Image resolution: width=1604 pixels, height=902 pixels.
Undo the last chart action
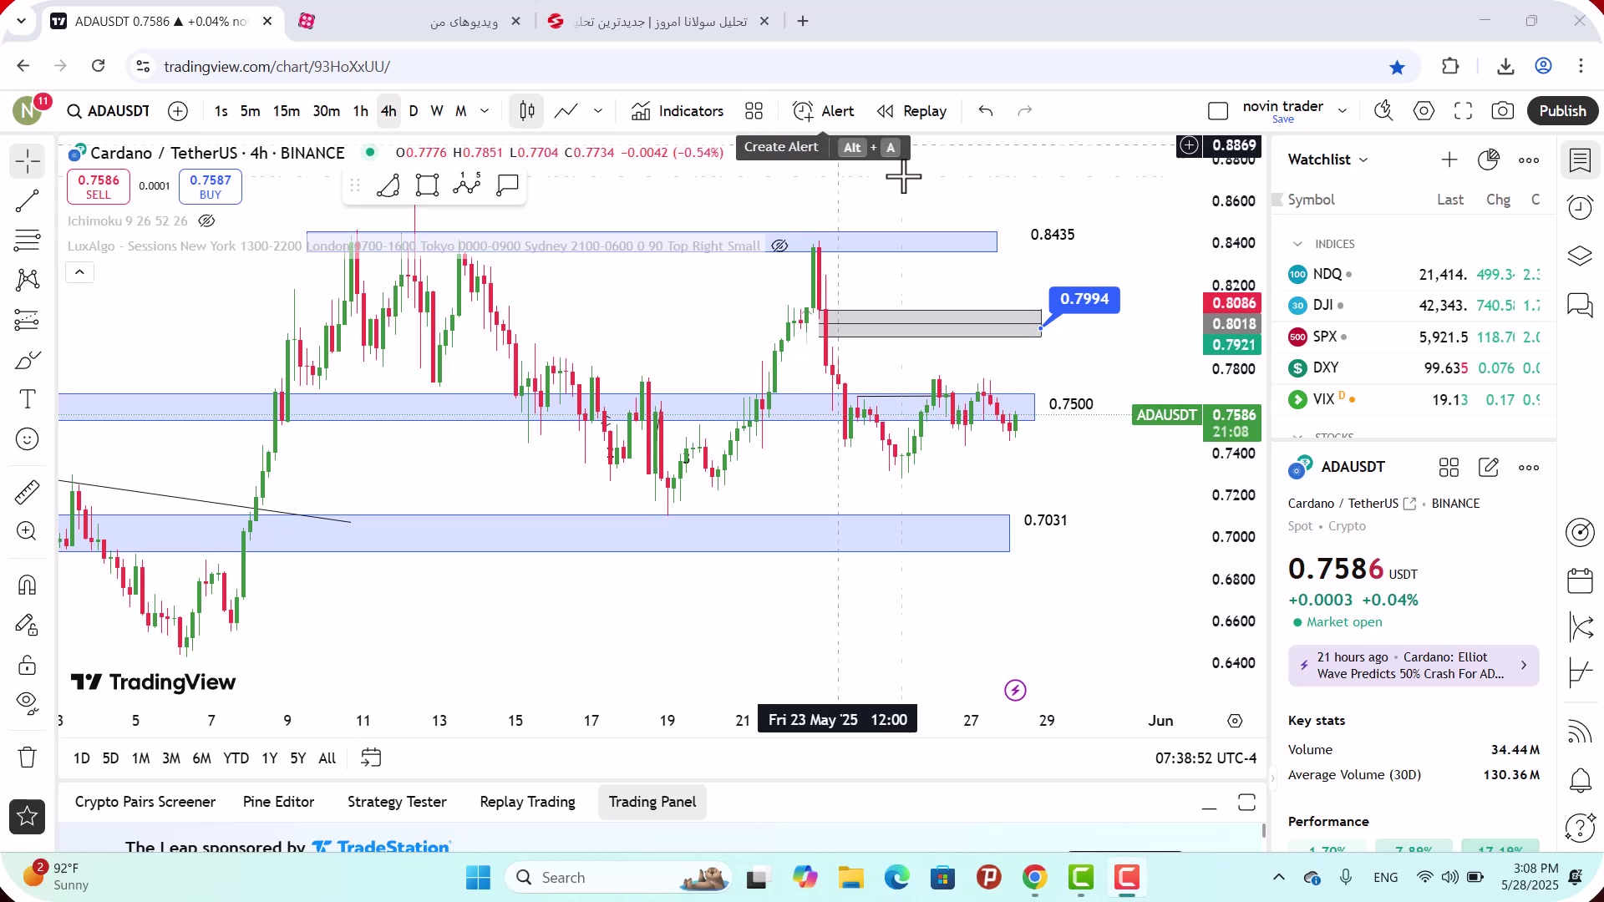coord(986,111)
